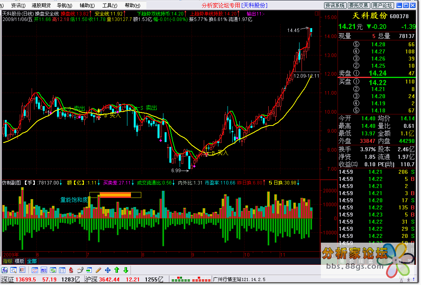This screenshot has height=285, width=421.
Task: Click the 14.45 high price annotation
Action: coord(293,30)
